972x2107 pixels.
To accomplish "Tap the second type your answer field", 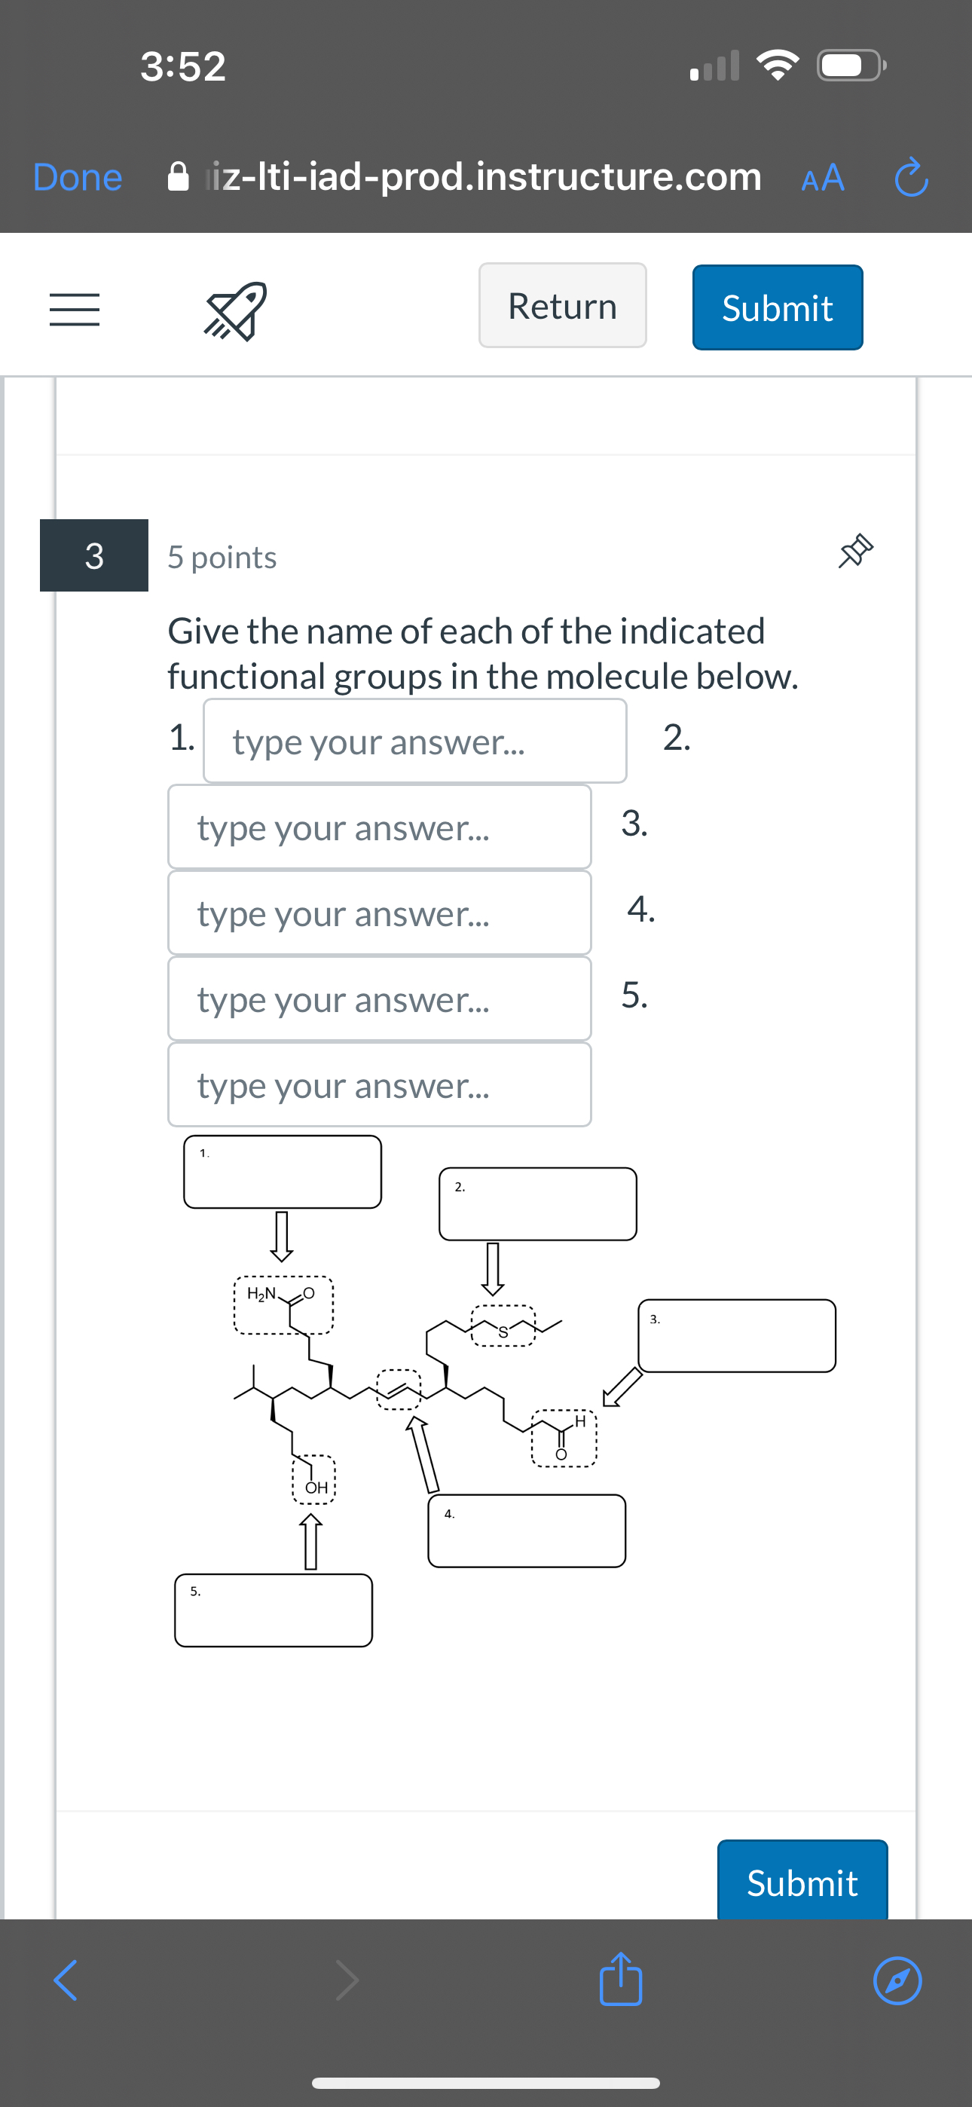I will 379,827.
